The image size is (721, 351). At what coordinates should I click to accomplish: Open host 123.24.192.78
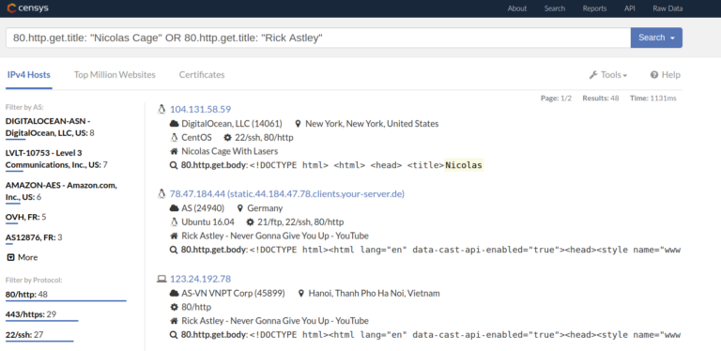(201, 279)
